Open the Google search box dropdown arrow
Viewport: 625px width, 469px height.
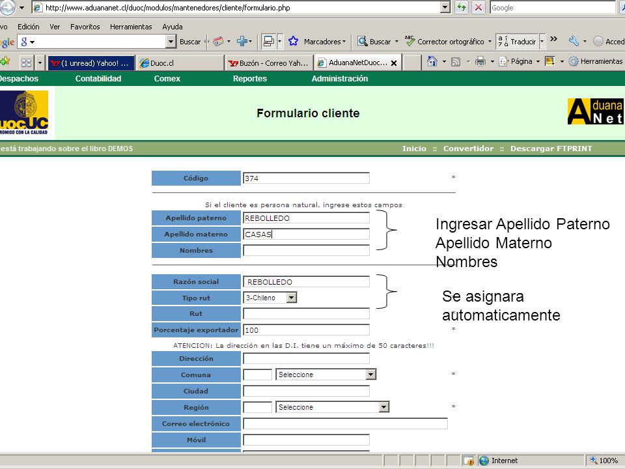pyautogui.click(x=171, y=41)
